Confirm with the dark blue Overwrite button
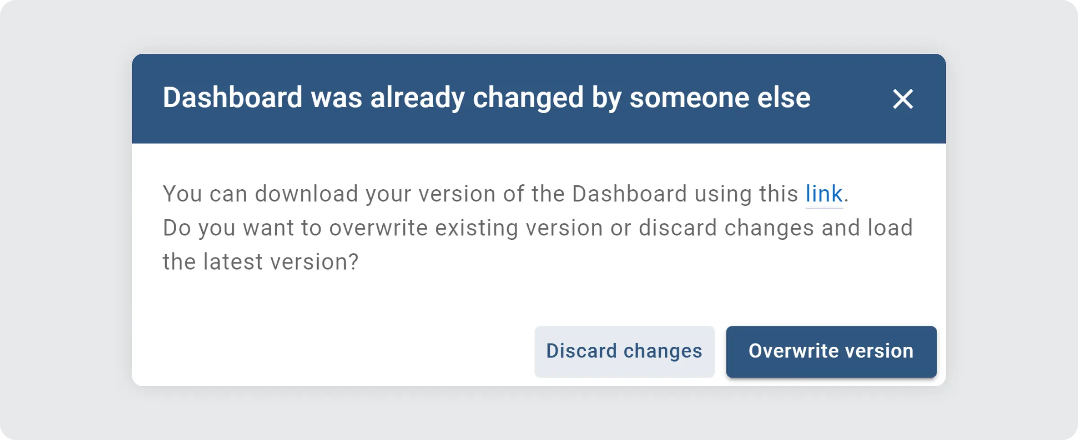This screenshot has width=1078, height=440. click(x=831, y=351)
